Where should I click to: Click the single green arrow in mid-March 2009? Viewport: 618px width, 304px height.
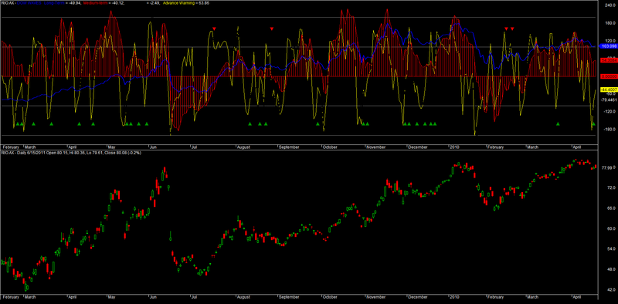point(52,124)
